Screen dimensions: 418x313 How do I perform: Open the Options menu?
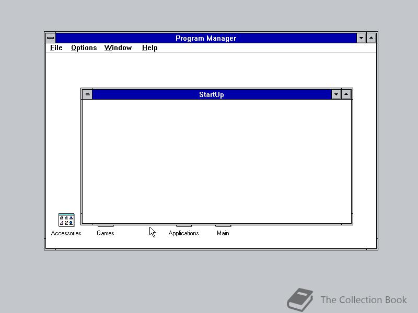(x=84, y=48)
